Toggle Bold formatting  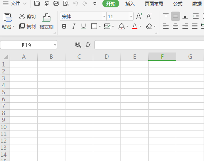pyautogui.click(x=64, y=26)
